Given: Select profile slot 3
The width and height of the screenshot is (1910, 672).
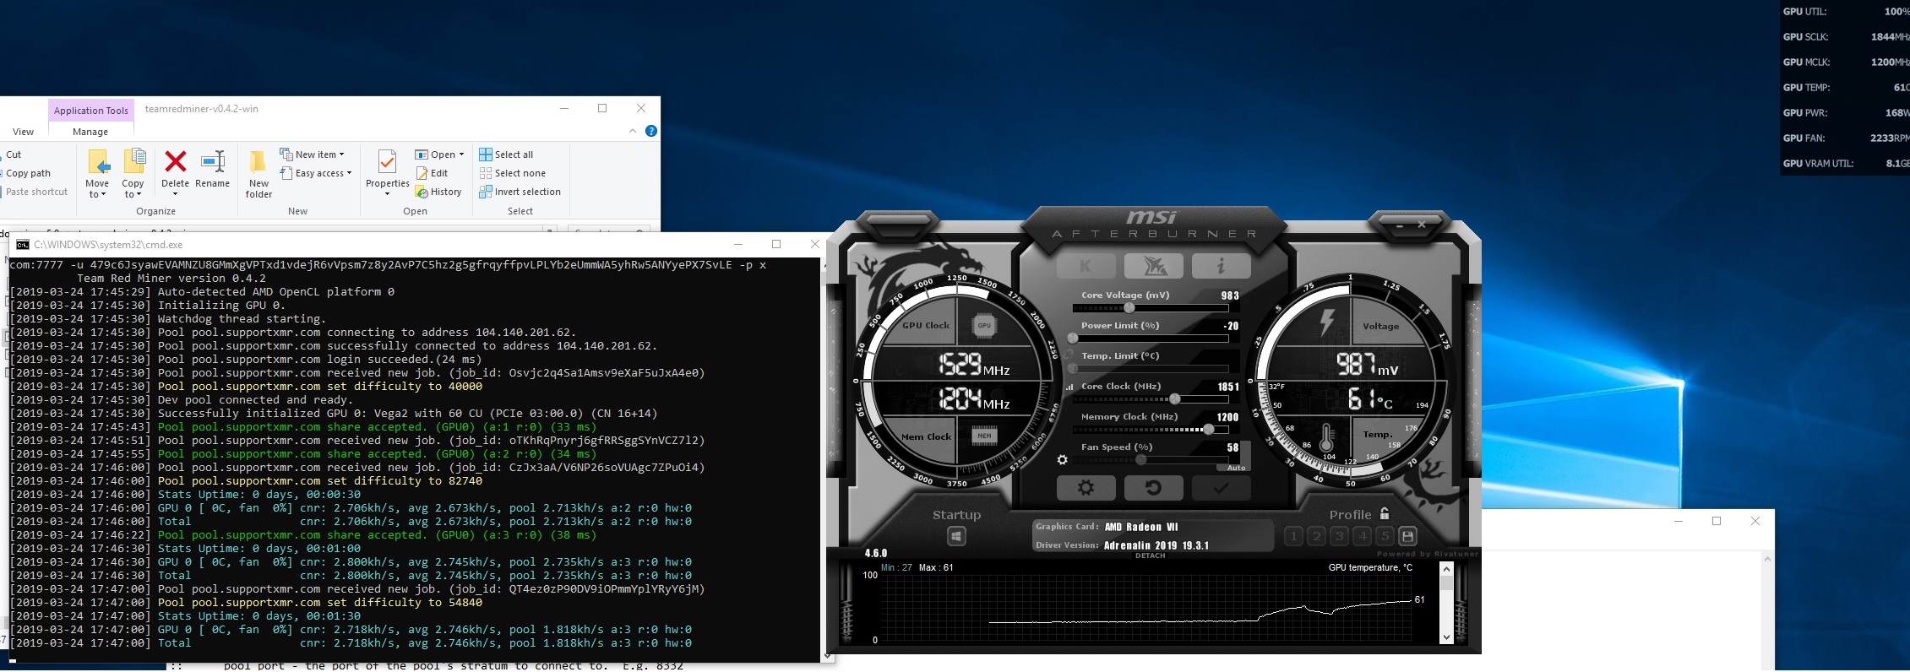Looking at the screenshot, I should tap(1339, 536).
